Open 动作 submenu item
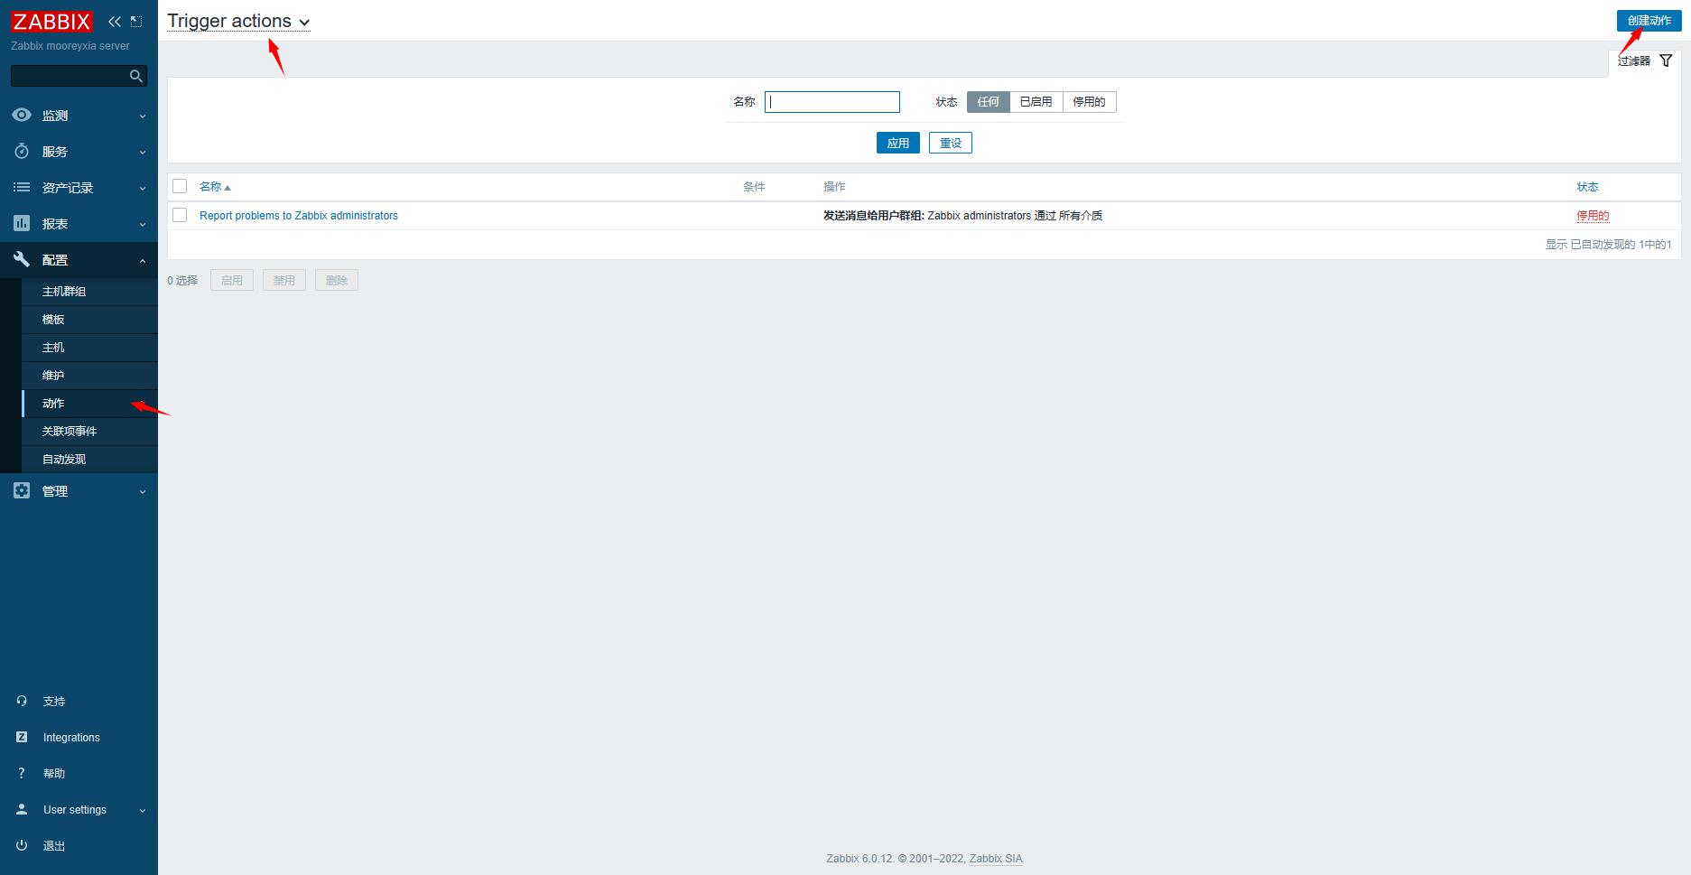The image size is (1691, 875). click(89, 404)
